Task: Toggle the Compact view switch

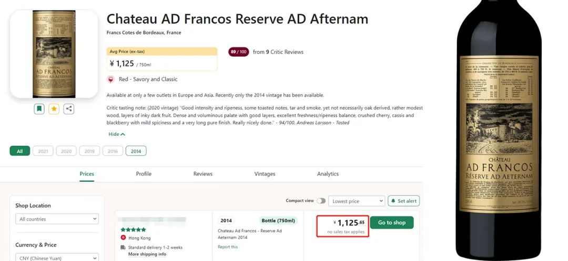Action: click(x=321, y=201)
